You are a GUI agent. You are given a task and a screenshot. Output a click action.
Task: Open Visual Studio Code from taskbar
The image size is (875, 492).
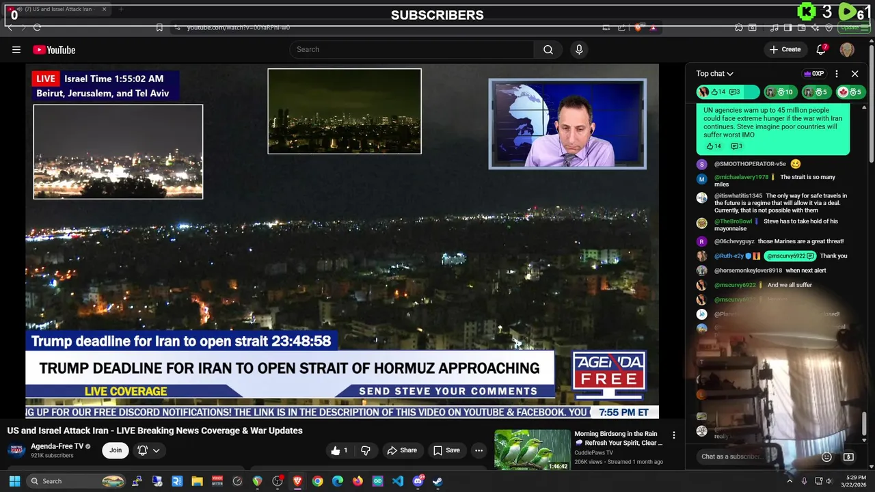(x=398, y=481)
